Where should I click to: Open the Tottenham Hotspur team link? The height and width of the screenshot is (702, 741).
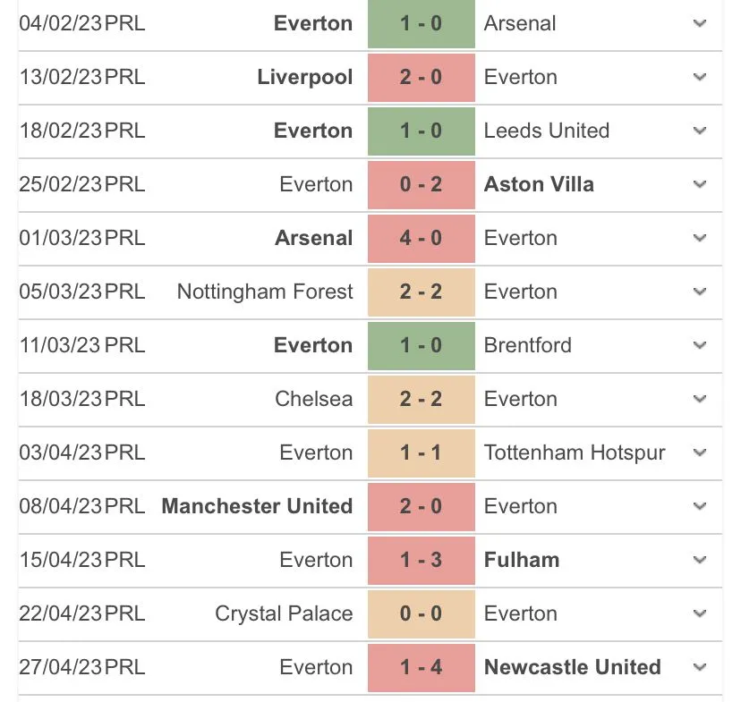[x=575, y=452]
